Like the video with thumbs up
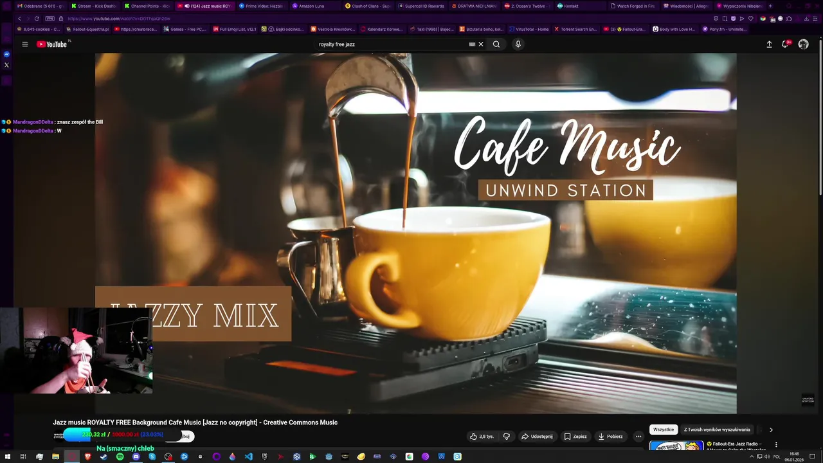823x463 pixels. point(482,437)
